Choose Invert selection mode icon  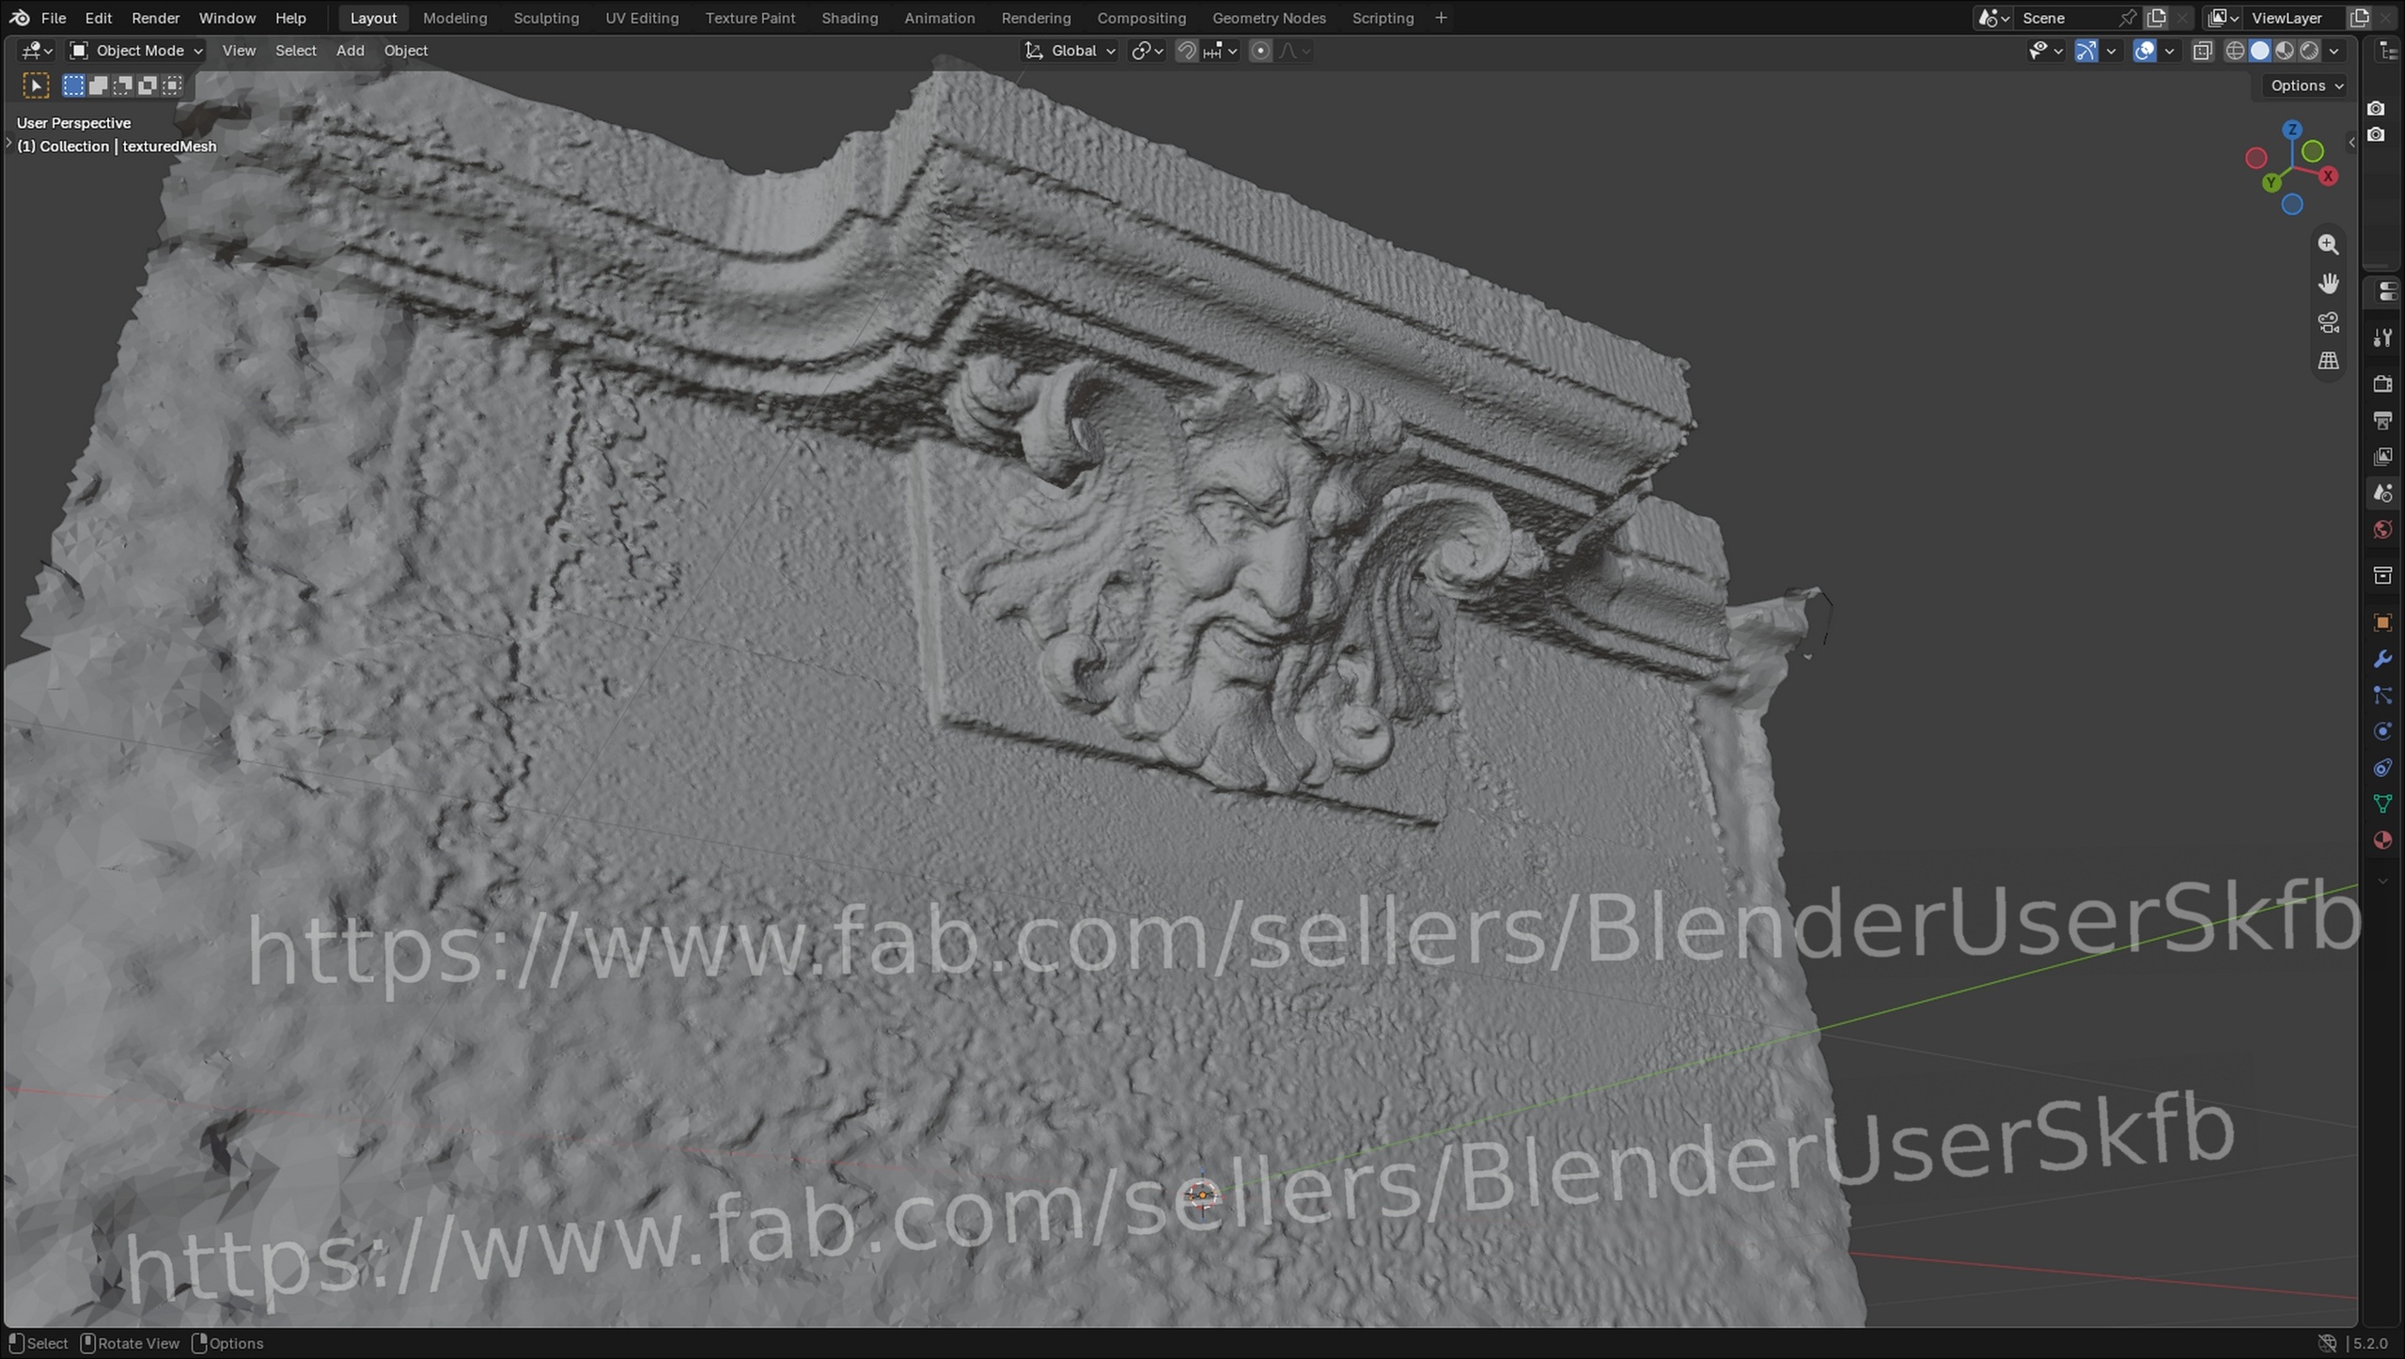click(x=148, y=86)
